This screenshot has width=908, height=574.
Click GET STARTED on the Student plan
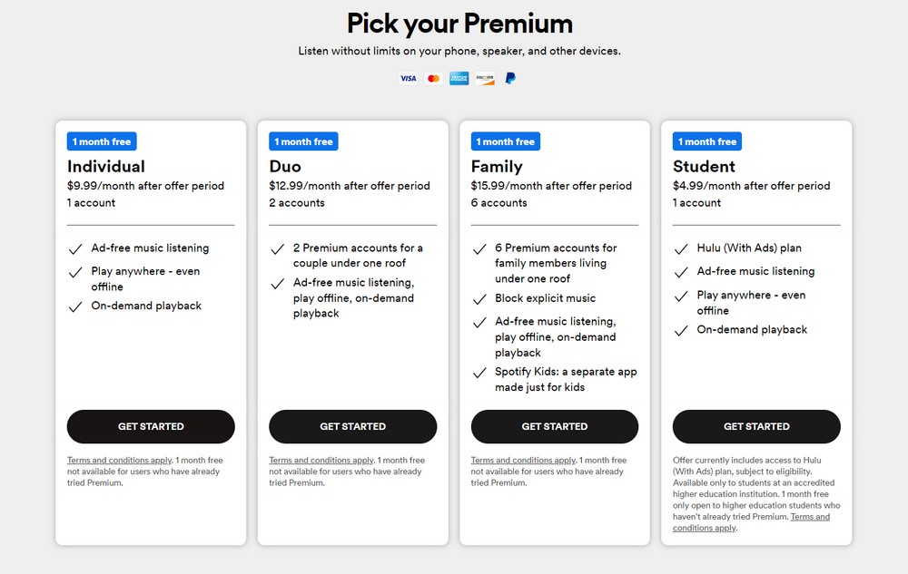(756, 426)
